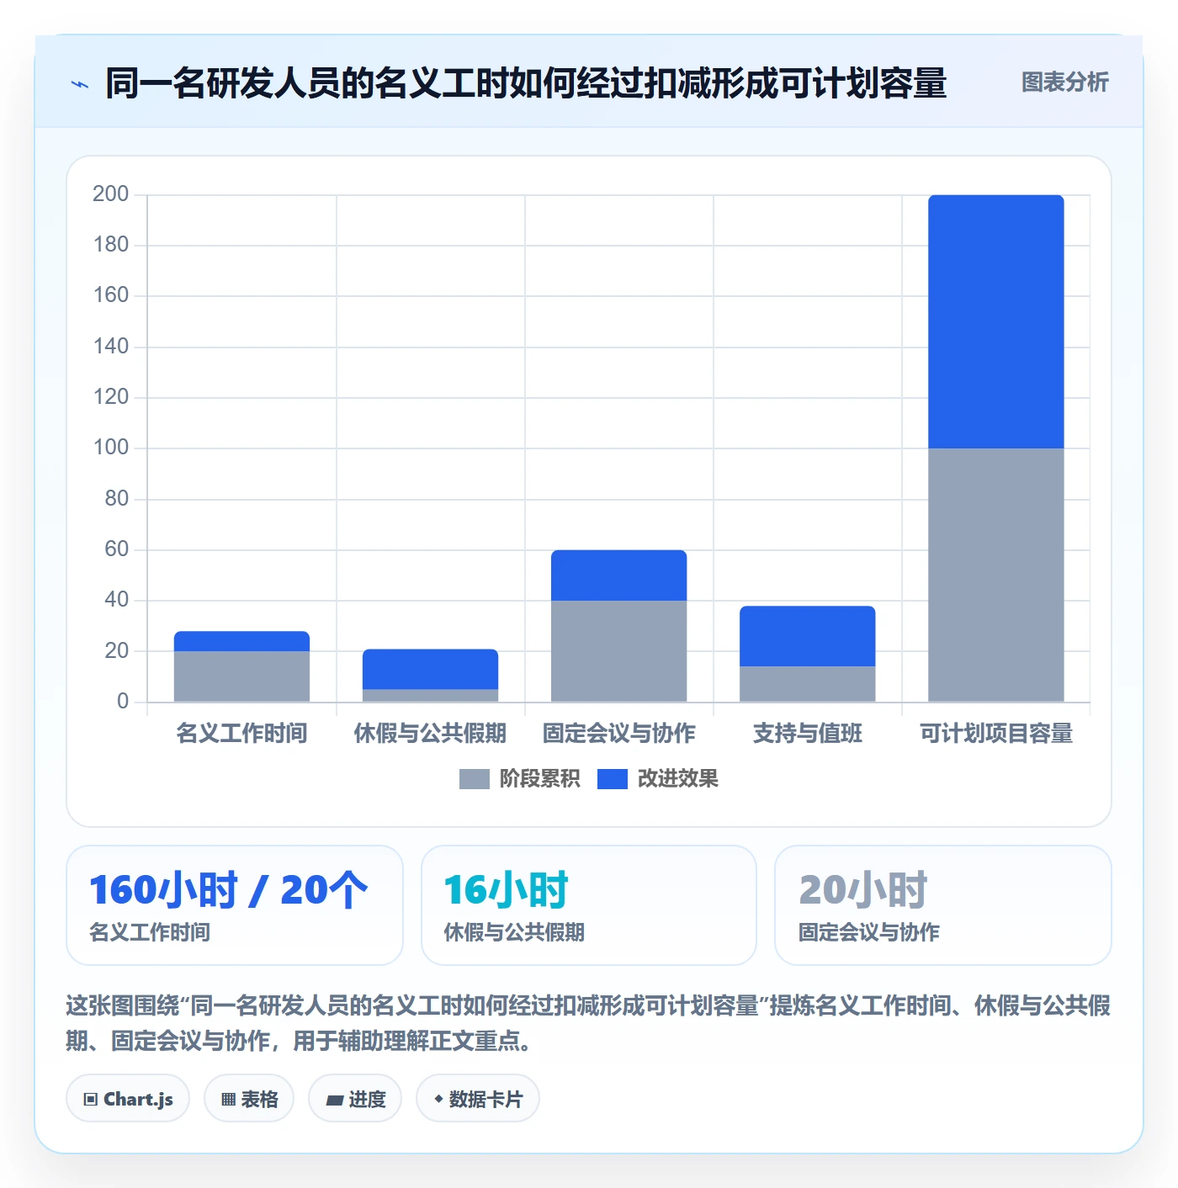Select the 表格 tag
This screenshot has width=1178, height=1188.
click(249, 1098)
